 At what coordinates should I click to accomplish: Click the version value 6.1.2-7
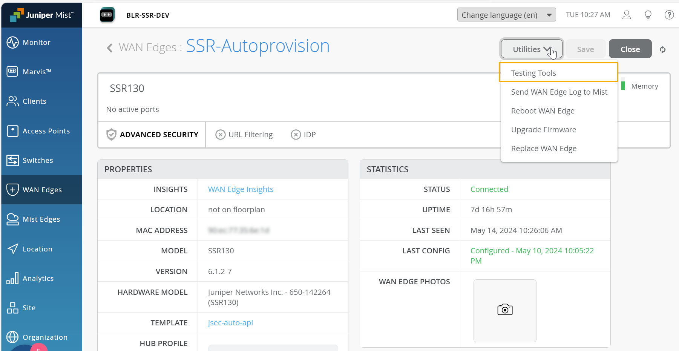tap(220, 271)
